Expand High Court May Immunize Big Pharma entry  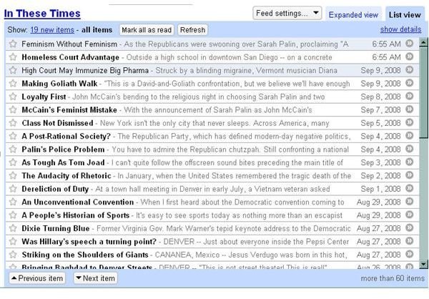pos(212,70)
